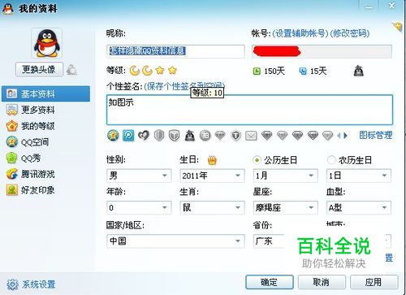Open the QQ空间 section in sidebar
The height and width of the screenshot is (295, 406).
(45, 142)
